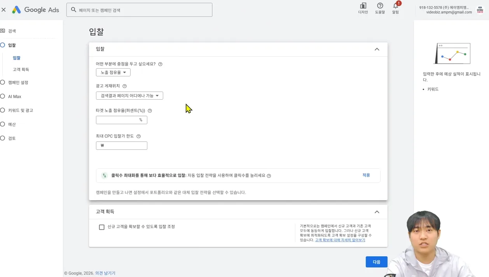Click the step circle next to 예산

point(2,124)
